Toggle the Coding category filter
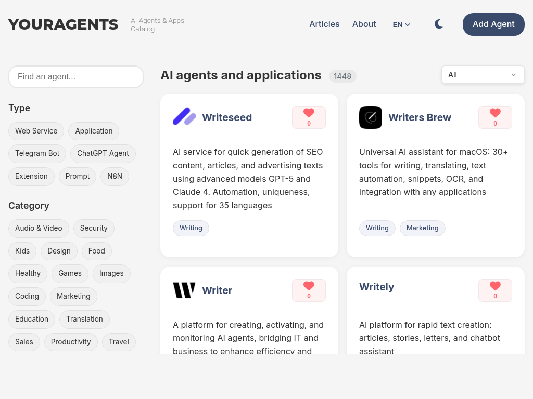The image size is (533, 399). click(x=27, y=296)
